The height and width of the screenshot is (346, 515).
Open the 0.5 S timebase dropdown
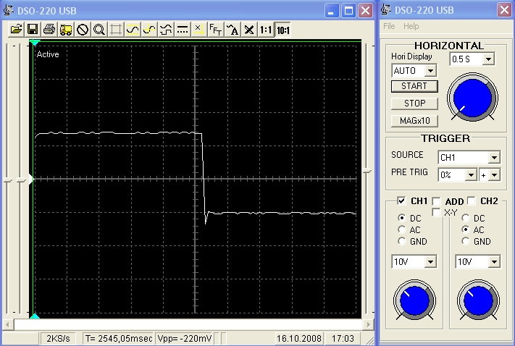[x=488, y=59]
